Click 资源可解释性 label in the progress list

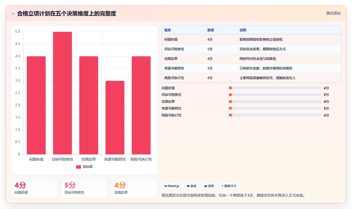pyautogui.click(x=172, y=108)
